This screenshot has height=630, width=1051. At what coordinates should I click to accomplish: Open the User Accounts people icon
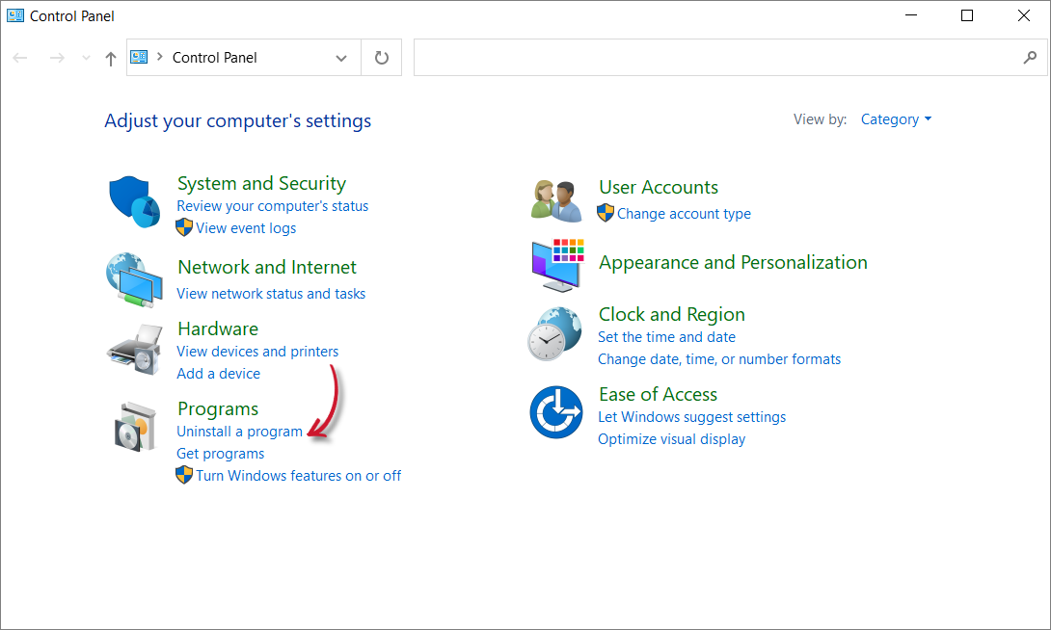[555, 201]
